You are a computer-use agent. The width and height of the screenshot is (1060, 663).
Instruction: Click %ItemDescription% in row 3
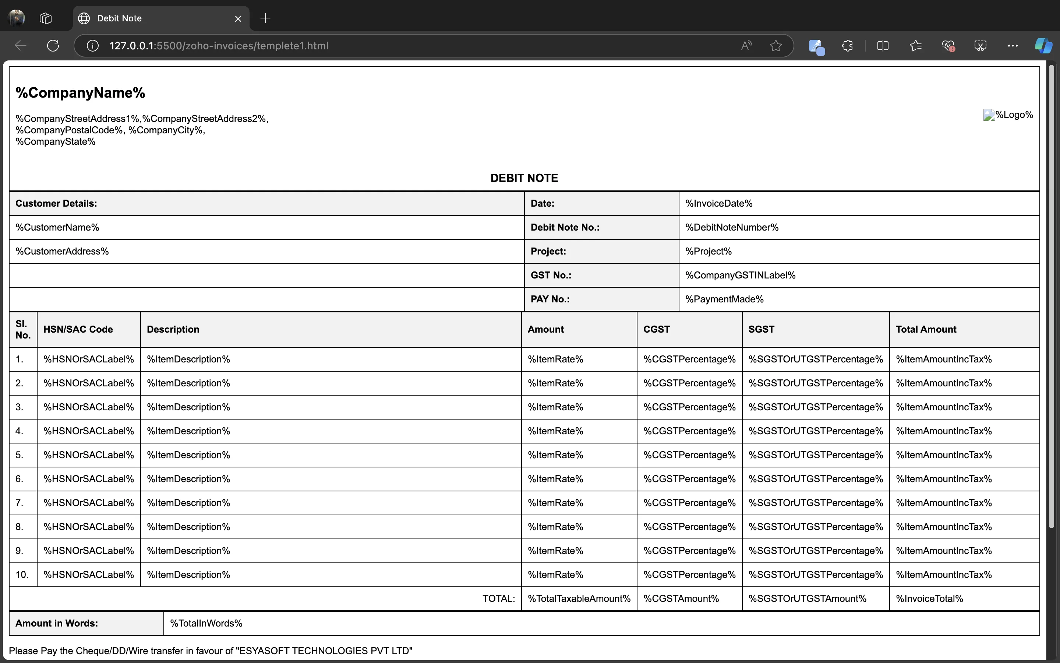(x=188, y=407)
